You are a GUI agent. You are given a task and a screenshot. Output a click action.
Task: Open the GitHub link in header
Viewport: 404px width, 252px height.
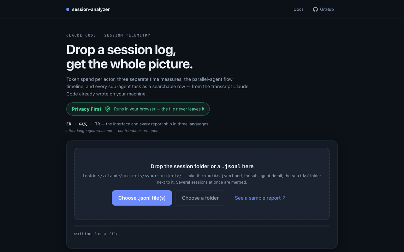click(323, 9)
